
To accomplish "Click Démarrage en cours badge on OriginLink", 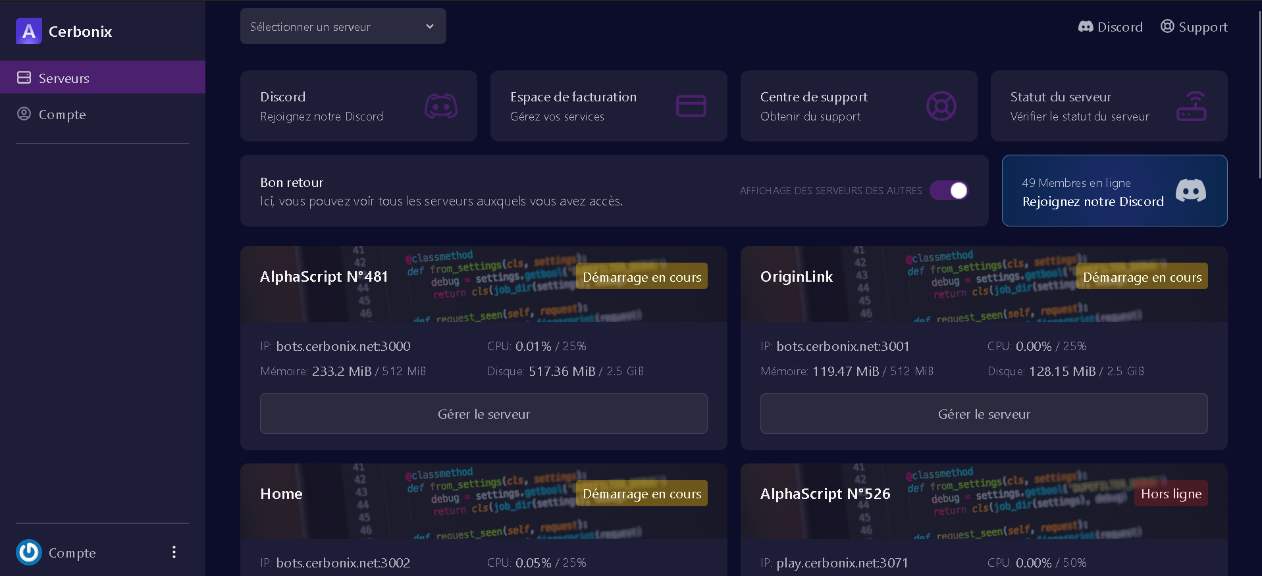I will (1142, 276).
